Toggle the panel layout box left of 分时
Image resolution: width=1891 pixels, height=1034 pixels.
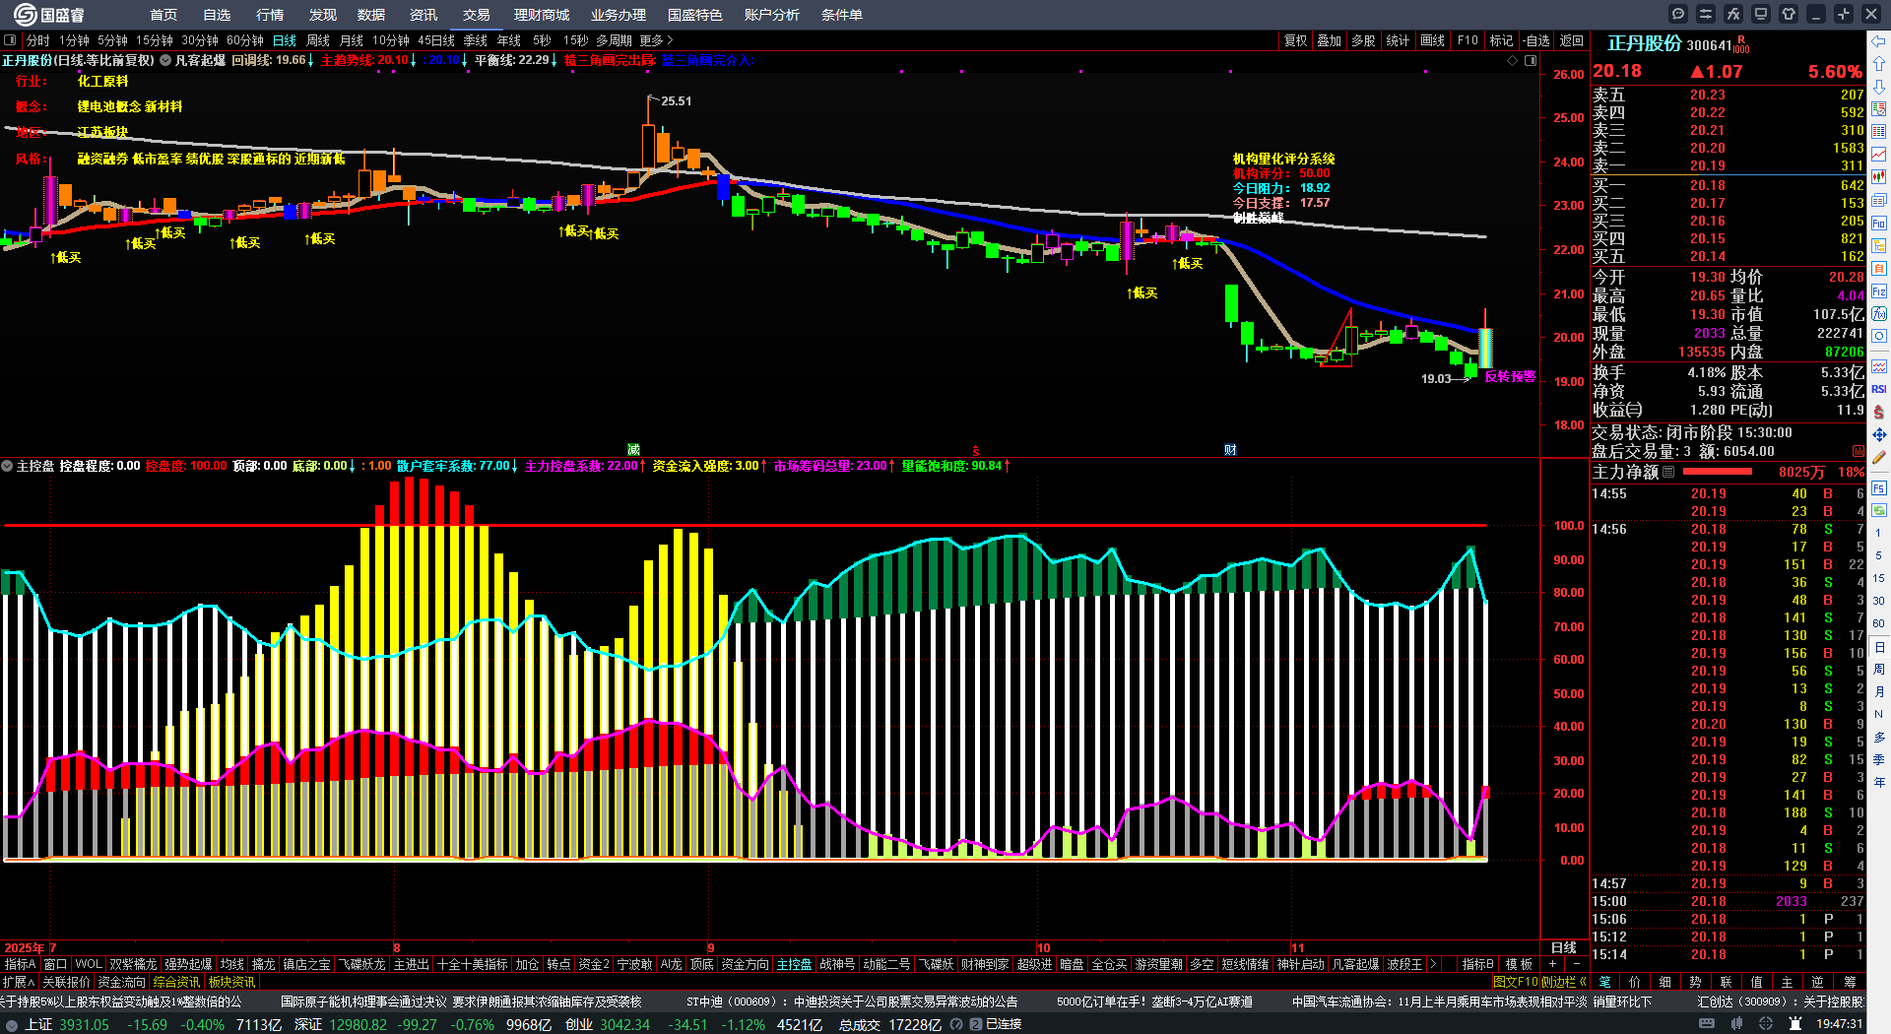pyautogui.click(x=11, y=40)
